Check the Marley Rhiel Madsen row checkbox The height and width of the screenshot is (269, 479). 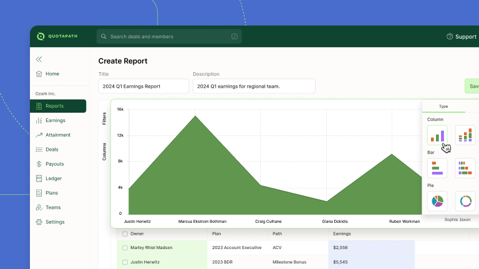125,248
